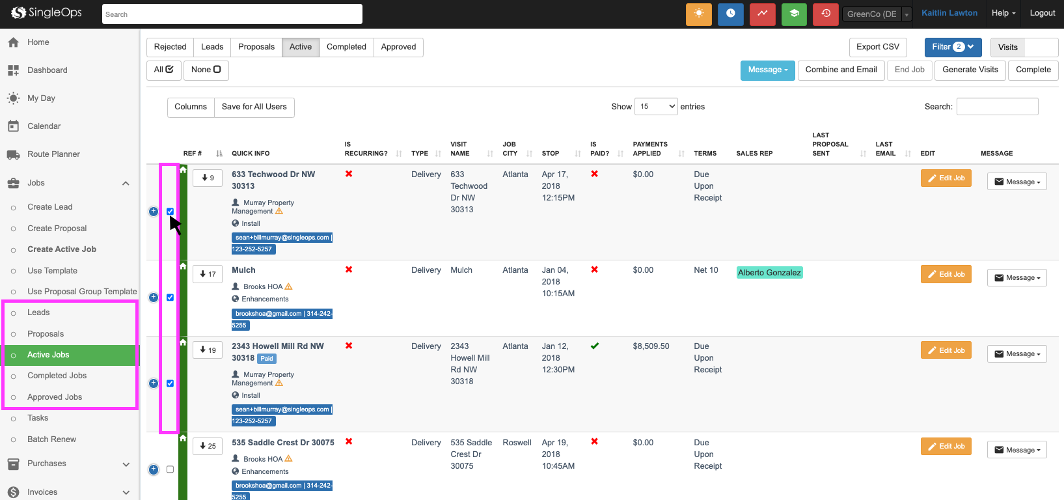Image resolution: width=1064 pixels, height=500 pixels.
Task: Sort by Last Proposal Sent column
Action: (864, 154)
